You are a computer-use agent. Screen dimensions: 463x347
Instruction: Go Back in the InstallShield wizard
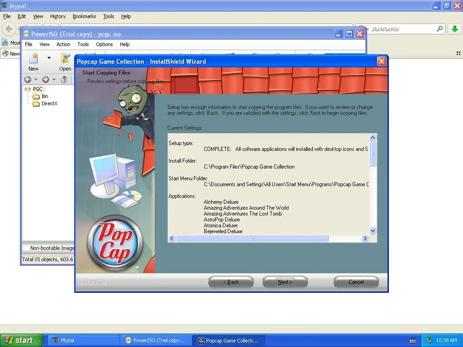click(x=231, y=282)
